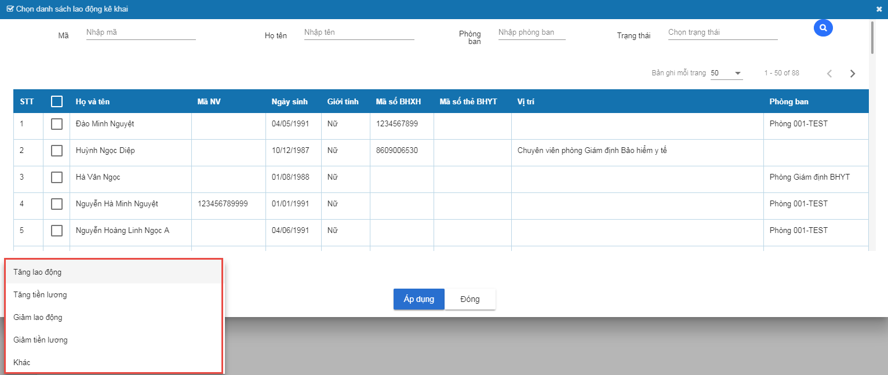Open the Chọn trạng thái dropdown

(723, 32)
